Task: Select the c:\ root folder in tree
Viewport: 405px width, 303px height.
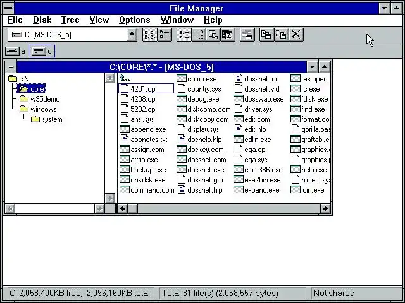Action: pos(18,79)
